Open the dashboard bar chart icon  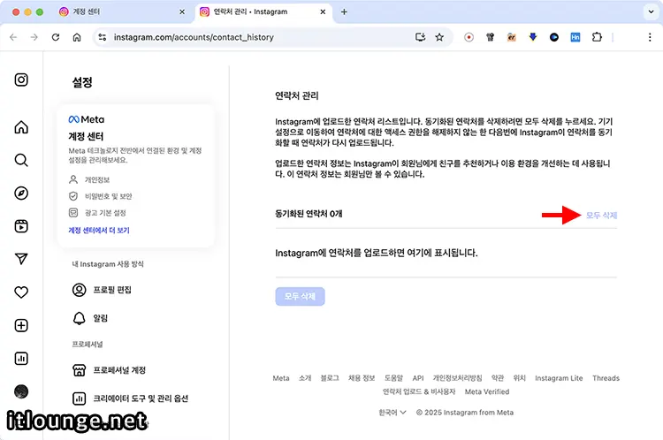21,359
